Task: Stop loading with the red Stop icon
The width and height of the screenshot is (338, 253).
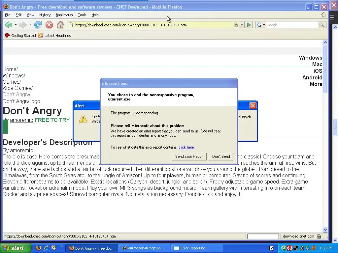Action: coord(49,25)
